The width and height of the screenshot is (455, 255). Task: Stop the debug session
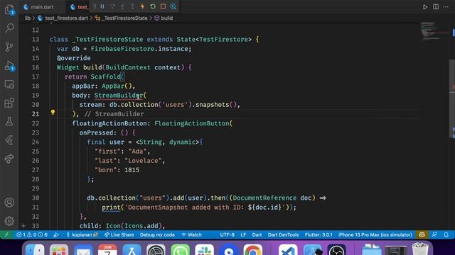tap(163, 6)
